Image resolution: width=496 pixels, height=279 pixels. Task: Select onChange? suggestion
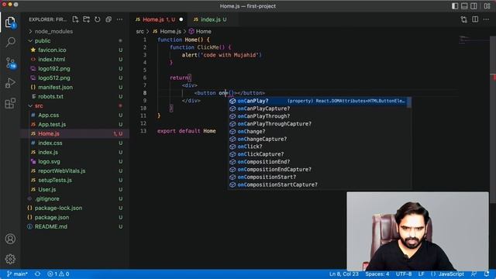318,131
